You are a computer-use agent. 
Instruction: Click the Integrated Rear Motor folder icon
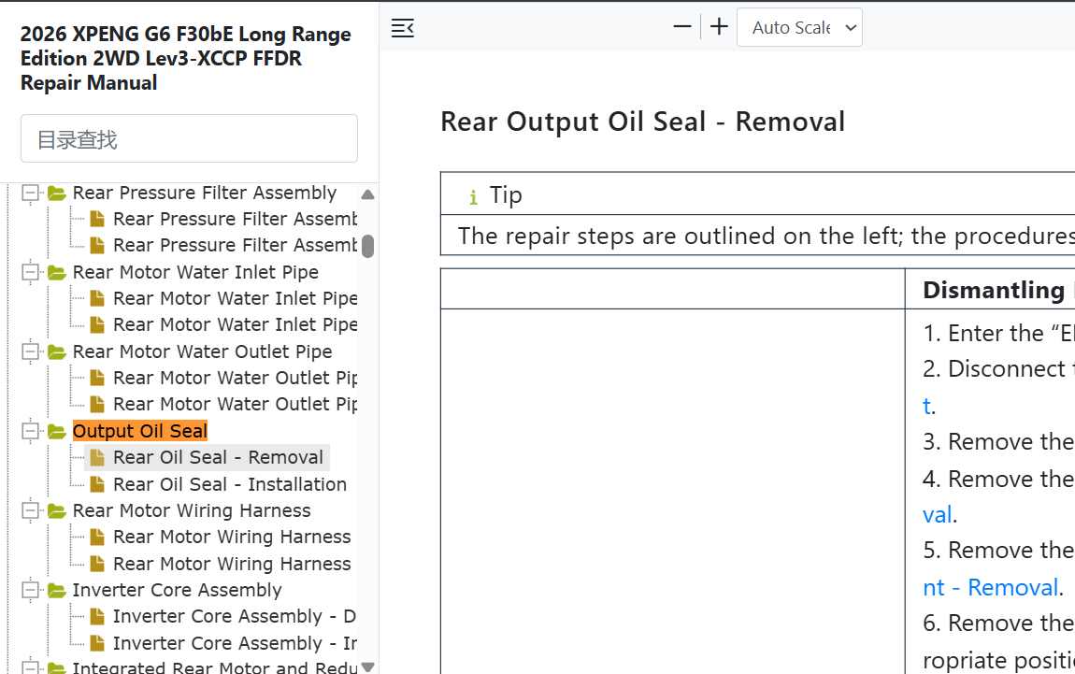click(x=56, y=667)
